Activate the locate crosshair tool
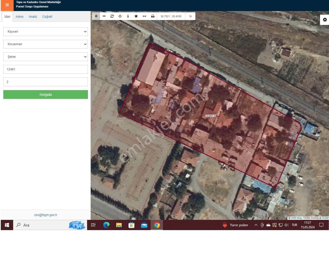329x263 pixels. click(x=120, y=16)
